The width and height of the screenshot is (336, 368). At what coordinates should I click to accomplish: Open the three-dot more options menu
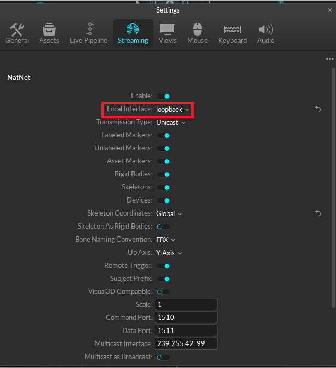pyautogui.click(x=330, y=59)
